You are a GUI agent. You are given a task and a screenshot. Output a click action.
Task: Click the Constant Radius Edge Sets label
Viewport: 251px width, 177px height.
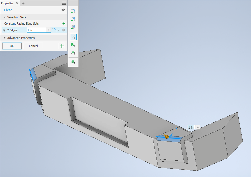coord(21,23)
